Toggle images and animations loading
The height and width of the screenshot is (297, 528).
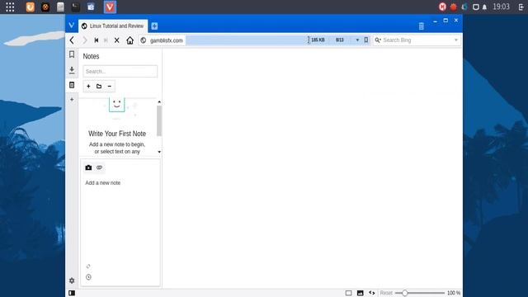tap(360, 293)
